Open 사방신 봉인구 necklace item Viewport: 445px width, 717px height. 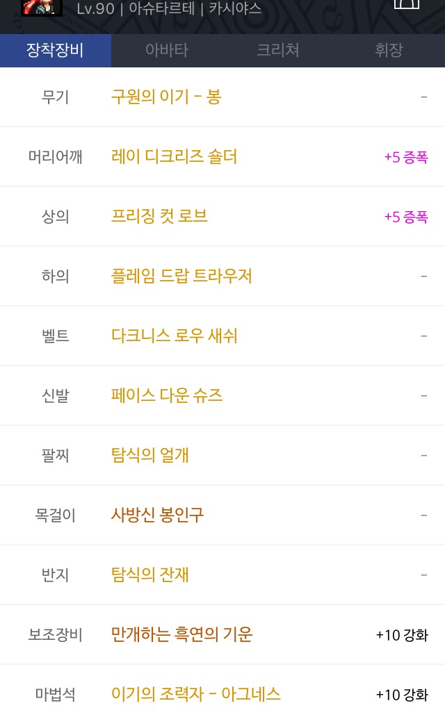pyautogui.click(x=157, y=516)
